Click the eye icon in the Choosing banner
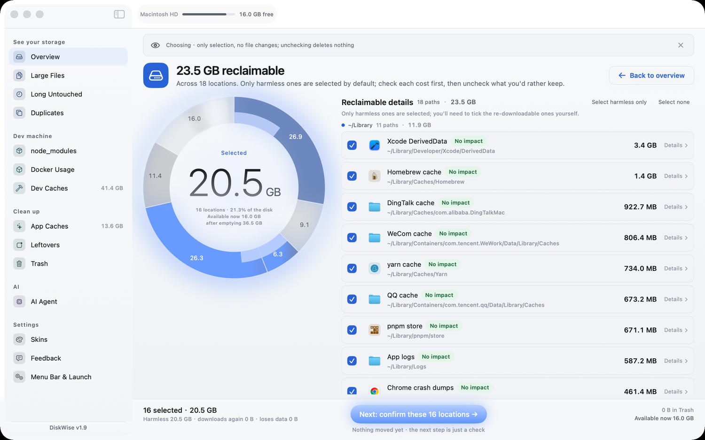 [x=155, y=45]
